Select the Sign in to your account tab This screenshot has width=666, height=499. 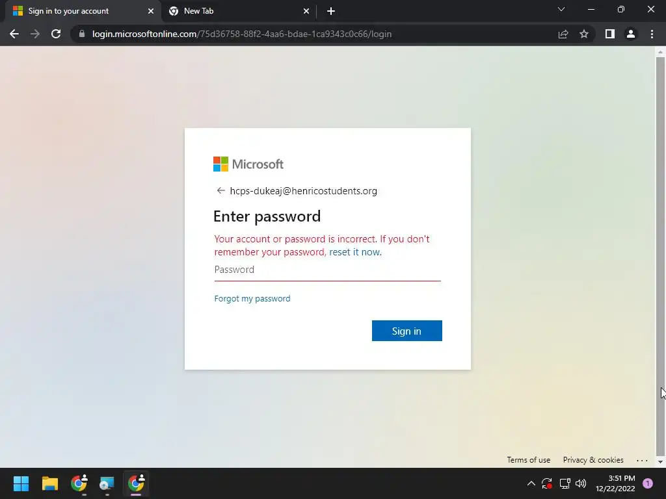[x=83, y=11]
